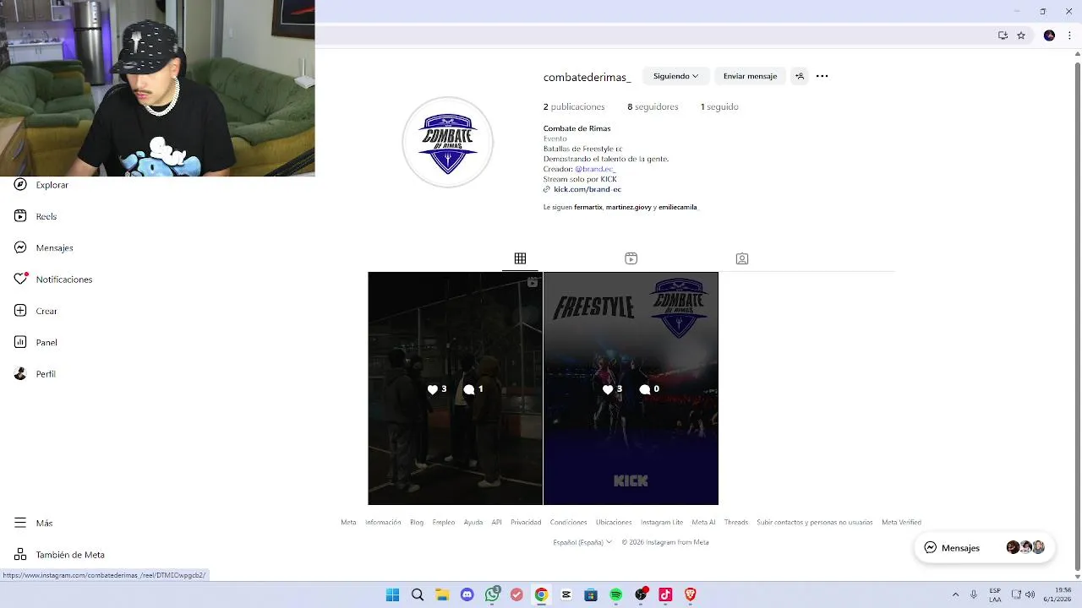This screenshot has width=1082, height=608.
Task: Open the three-dot profile options
Action: (x=822, y=76)
